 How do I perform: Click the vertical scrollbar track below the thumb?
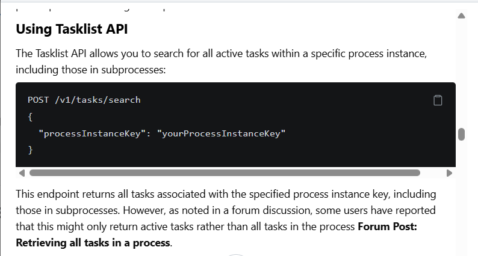[461, 198]
